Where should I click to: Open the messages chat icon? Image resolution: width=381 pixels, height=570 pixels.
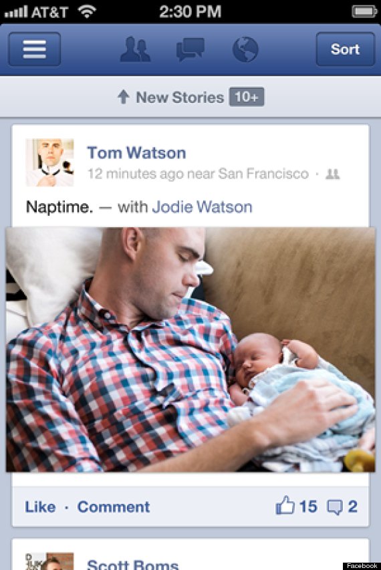pyautogui.click(x=190, y=49)
